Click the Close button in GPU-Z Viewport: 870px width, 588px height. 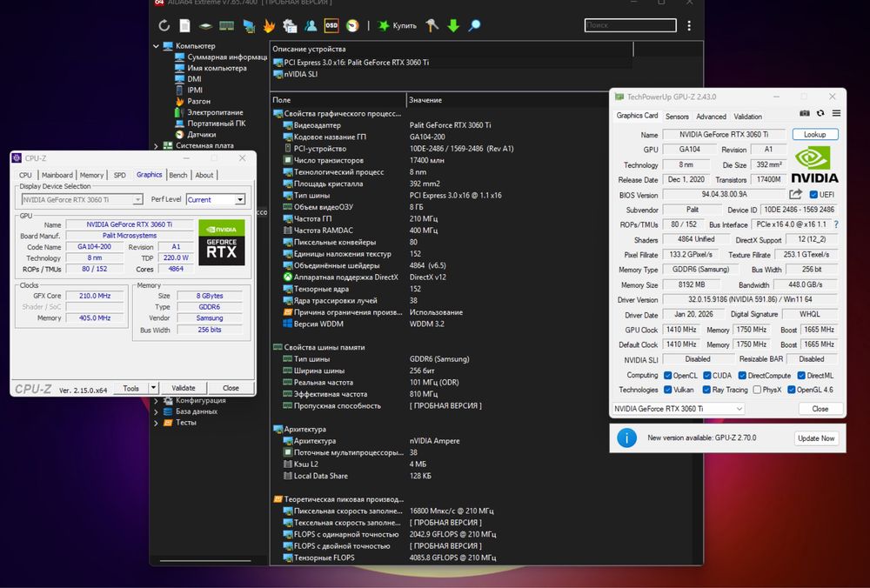(x=820, y=409)
